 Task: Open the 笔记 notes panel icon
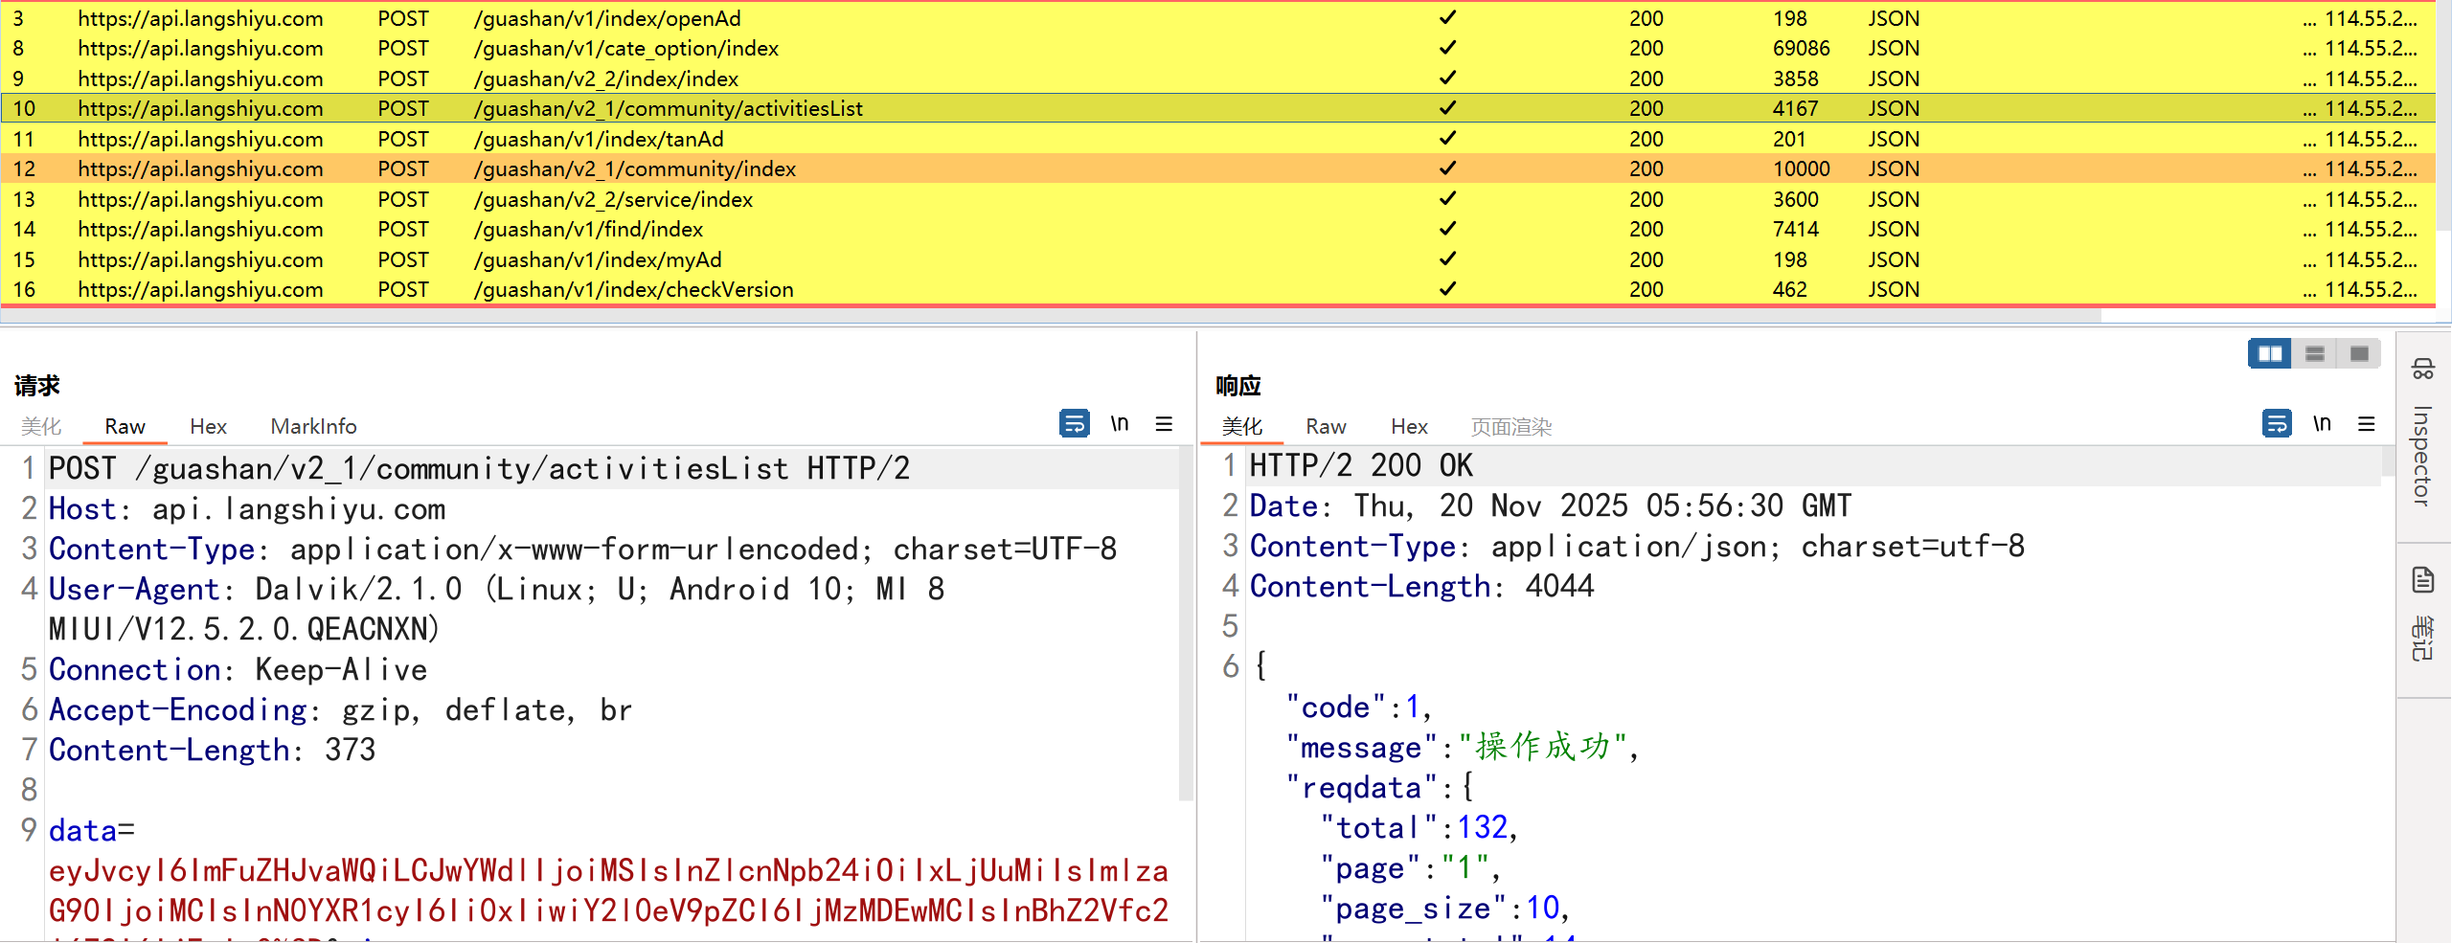point(2423,580)
